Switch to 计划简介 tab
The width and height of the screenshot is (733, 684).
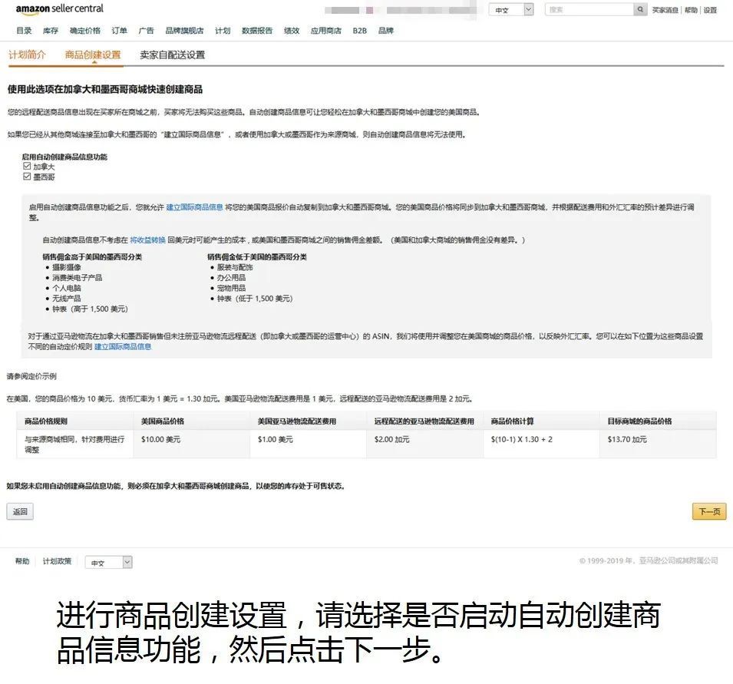(27, 55)
